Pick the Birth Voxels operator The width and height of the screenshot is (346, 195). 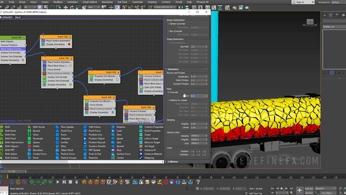[37, 127]
